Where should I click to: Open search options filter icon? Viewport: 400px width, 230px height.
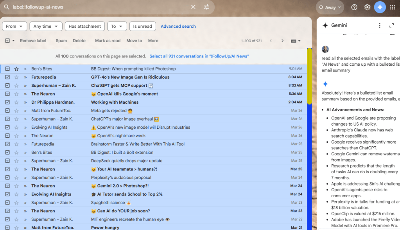click(206, 7)
